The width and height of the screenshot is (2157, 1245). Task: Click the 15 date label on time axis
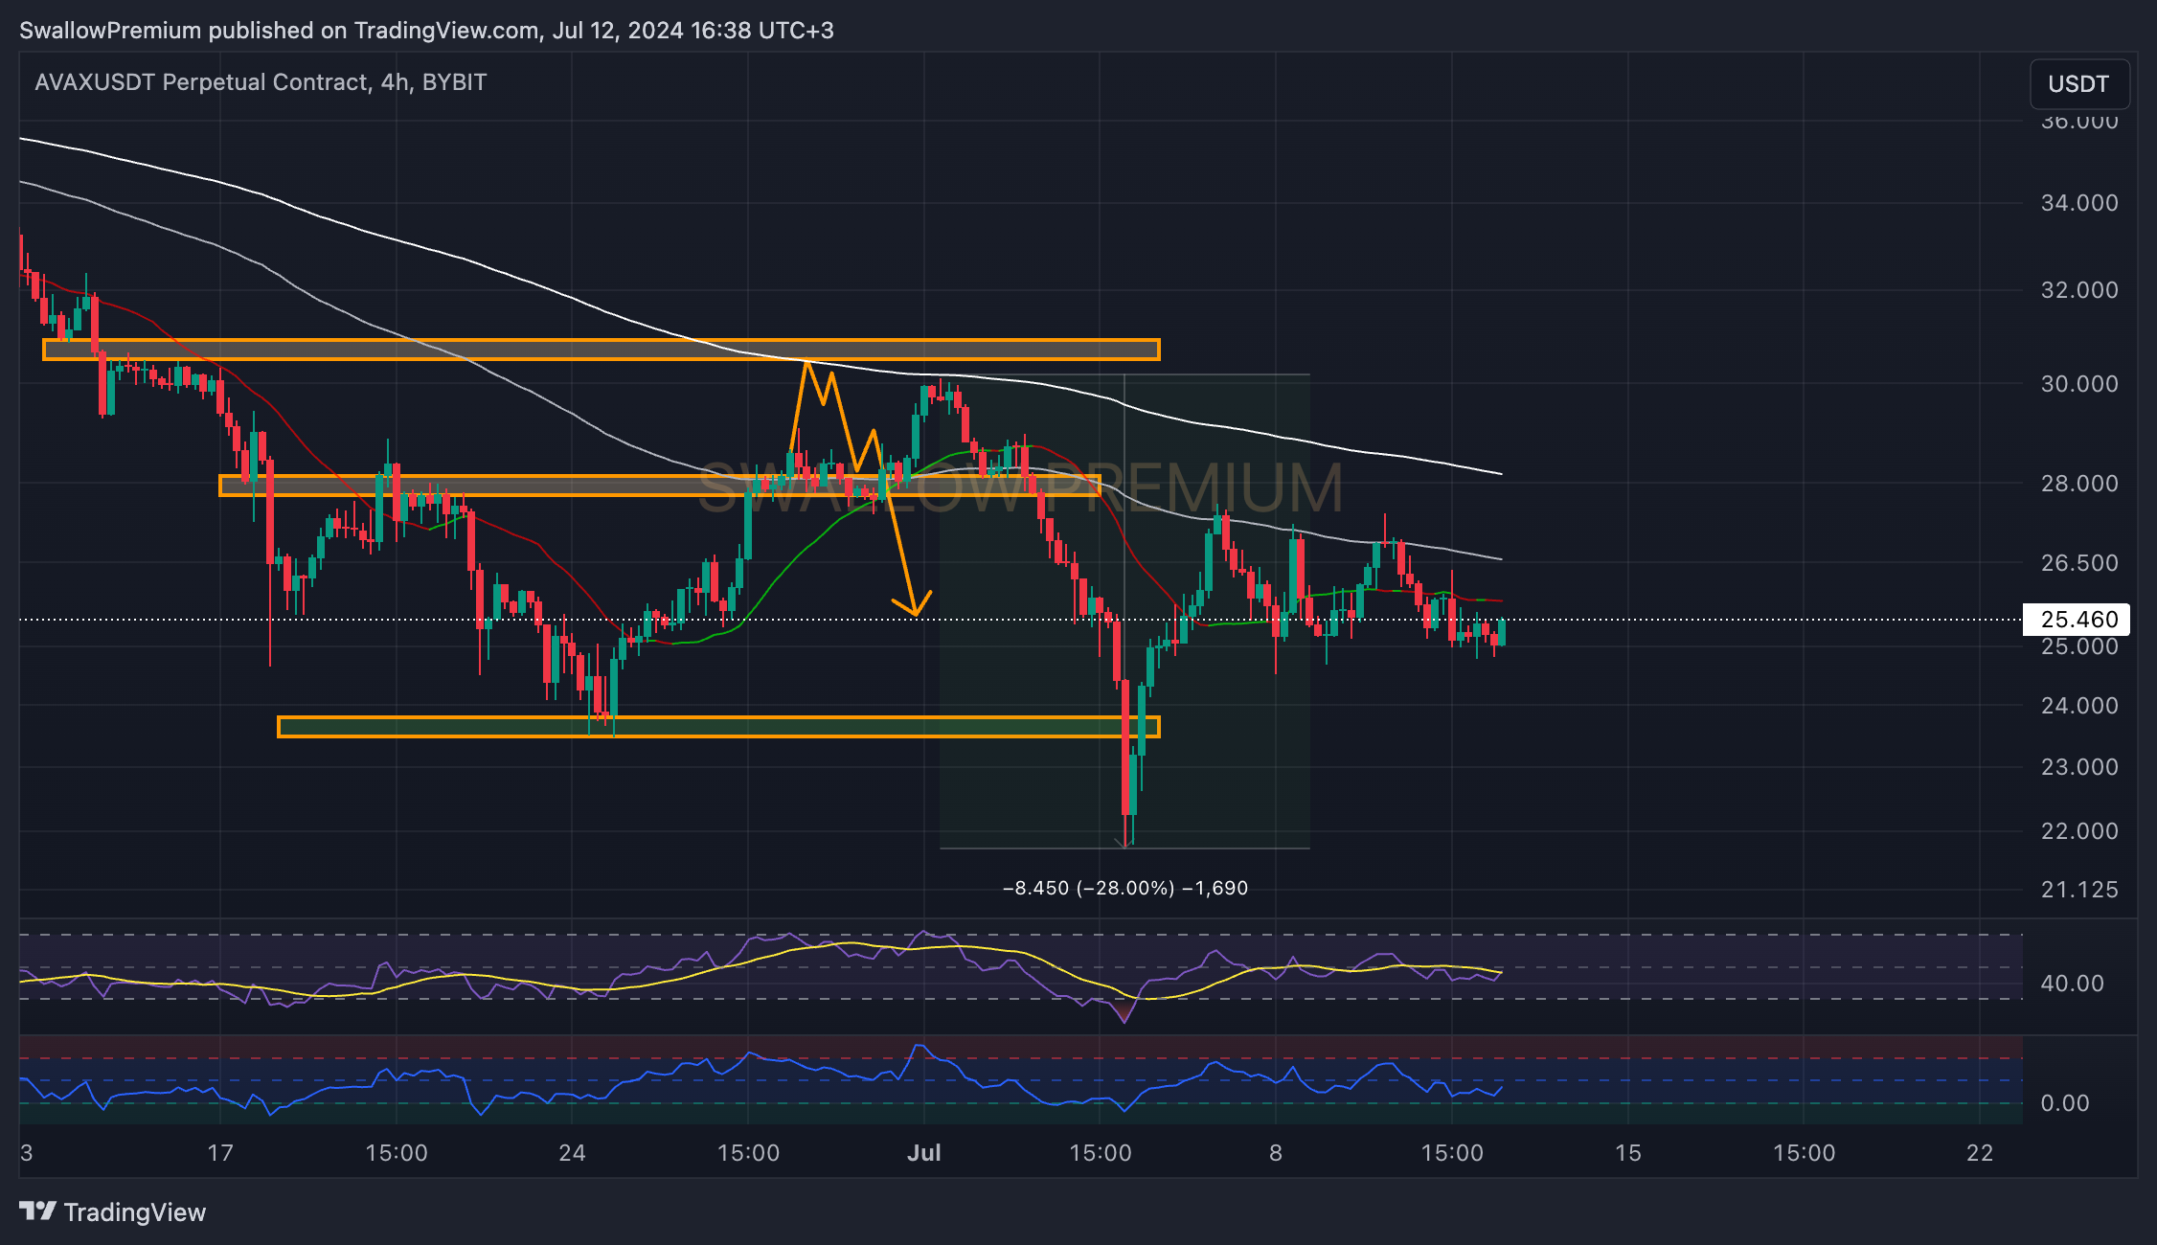click(1628, 1153)
